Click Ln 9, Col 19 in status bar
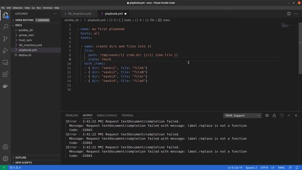 (235, 168)
